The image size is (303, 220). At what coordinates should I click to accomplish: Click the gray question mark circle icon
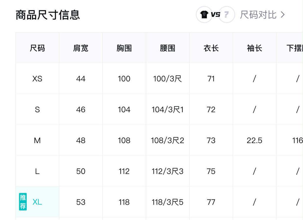point(226,15)
